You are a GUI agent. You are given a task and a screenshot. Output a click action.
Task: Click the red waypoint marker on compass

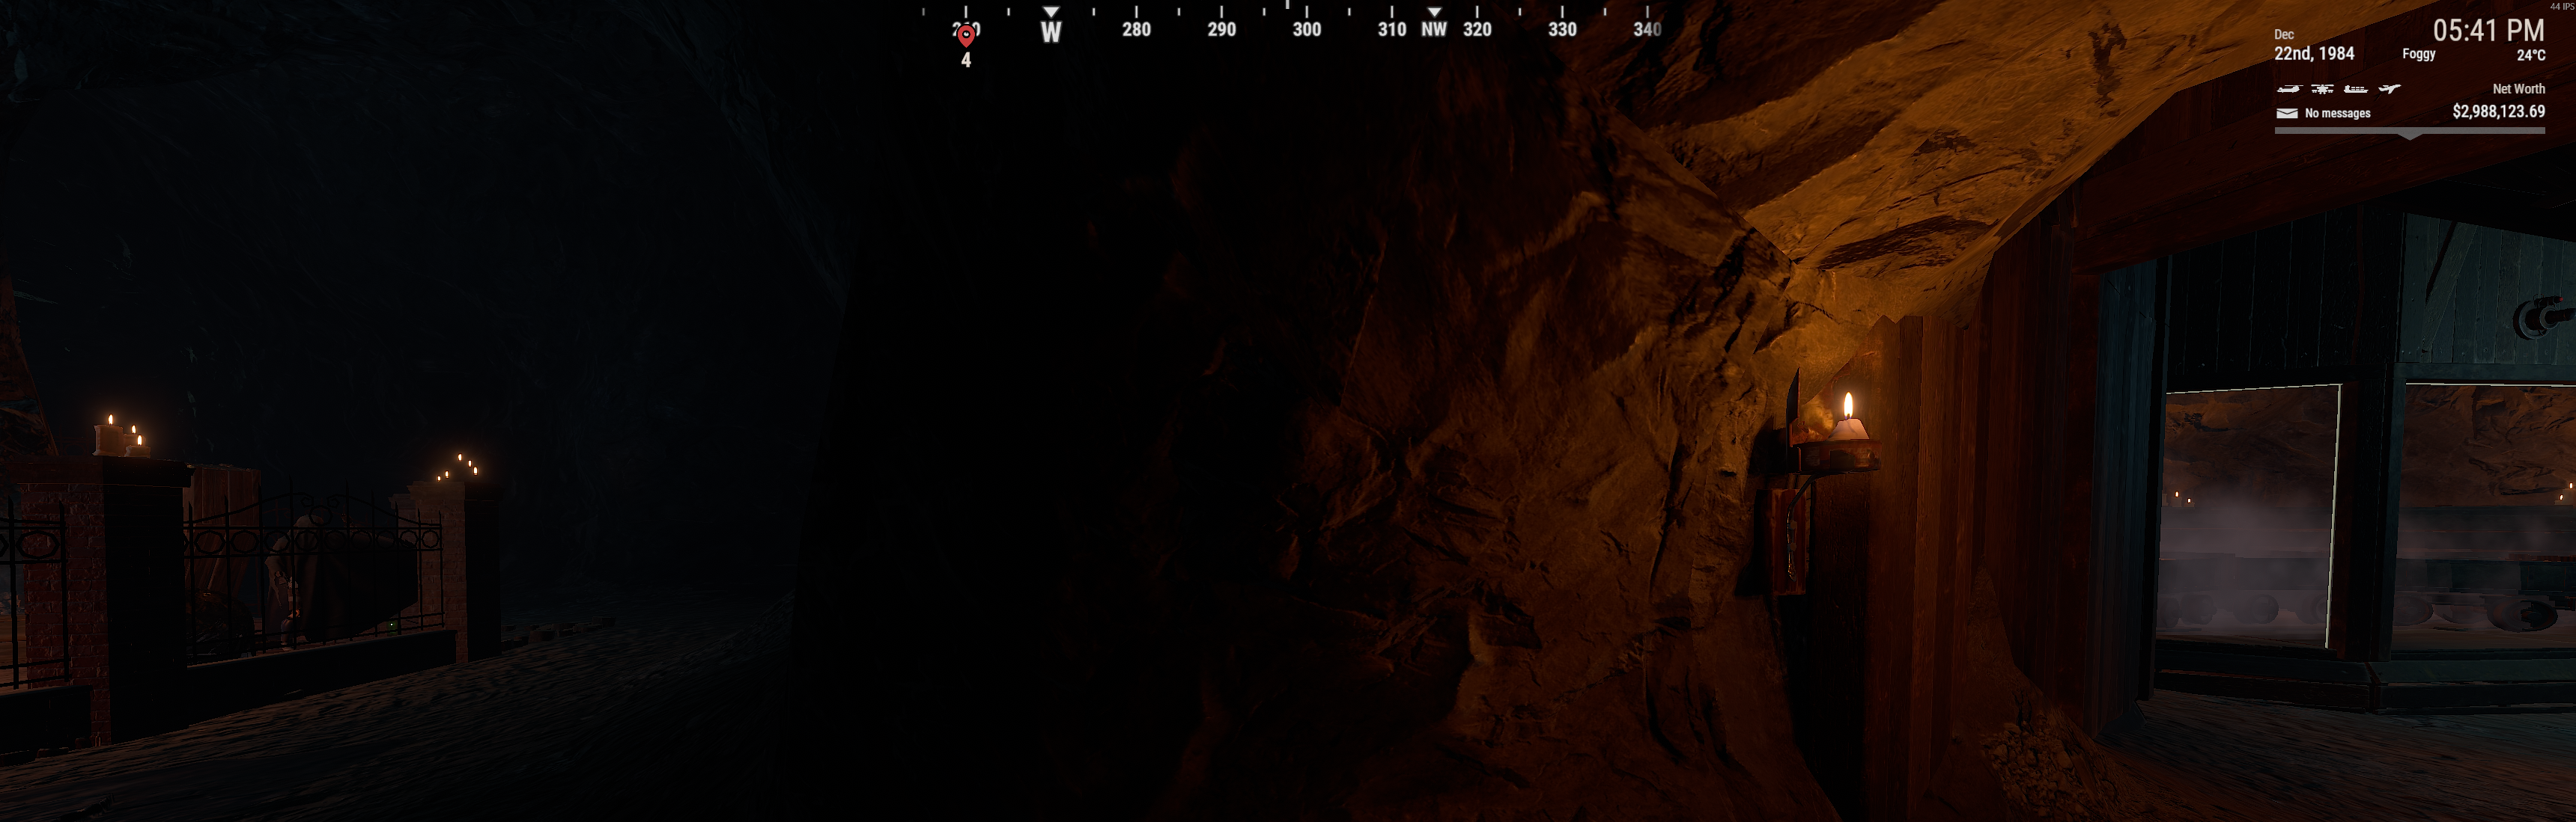[966, 37]
